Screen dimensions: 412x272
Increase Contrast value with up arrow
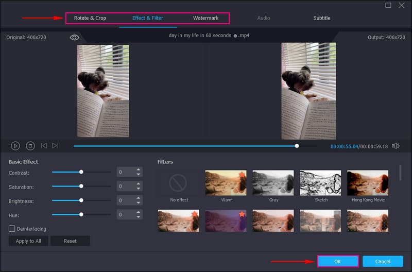[x=138, y=169]
